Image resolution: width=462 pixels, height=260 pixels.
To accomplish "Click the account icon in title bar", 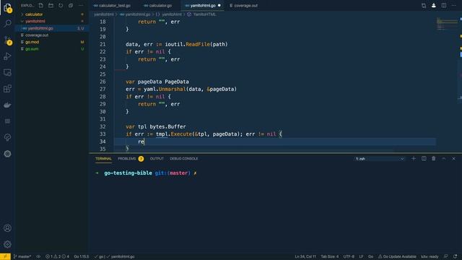I will click(434, 5).
